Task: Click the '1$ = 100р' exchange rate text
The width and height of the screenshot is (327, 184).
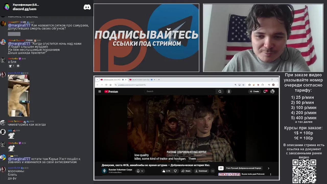Action: click(x=303, y=133)
